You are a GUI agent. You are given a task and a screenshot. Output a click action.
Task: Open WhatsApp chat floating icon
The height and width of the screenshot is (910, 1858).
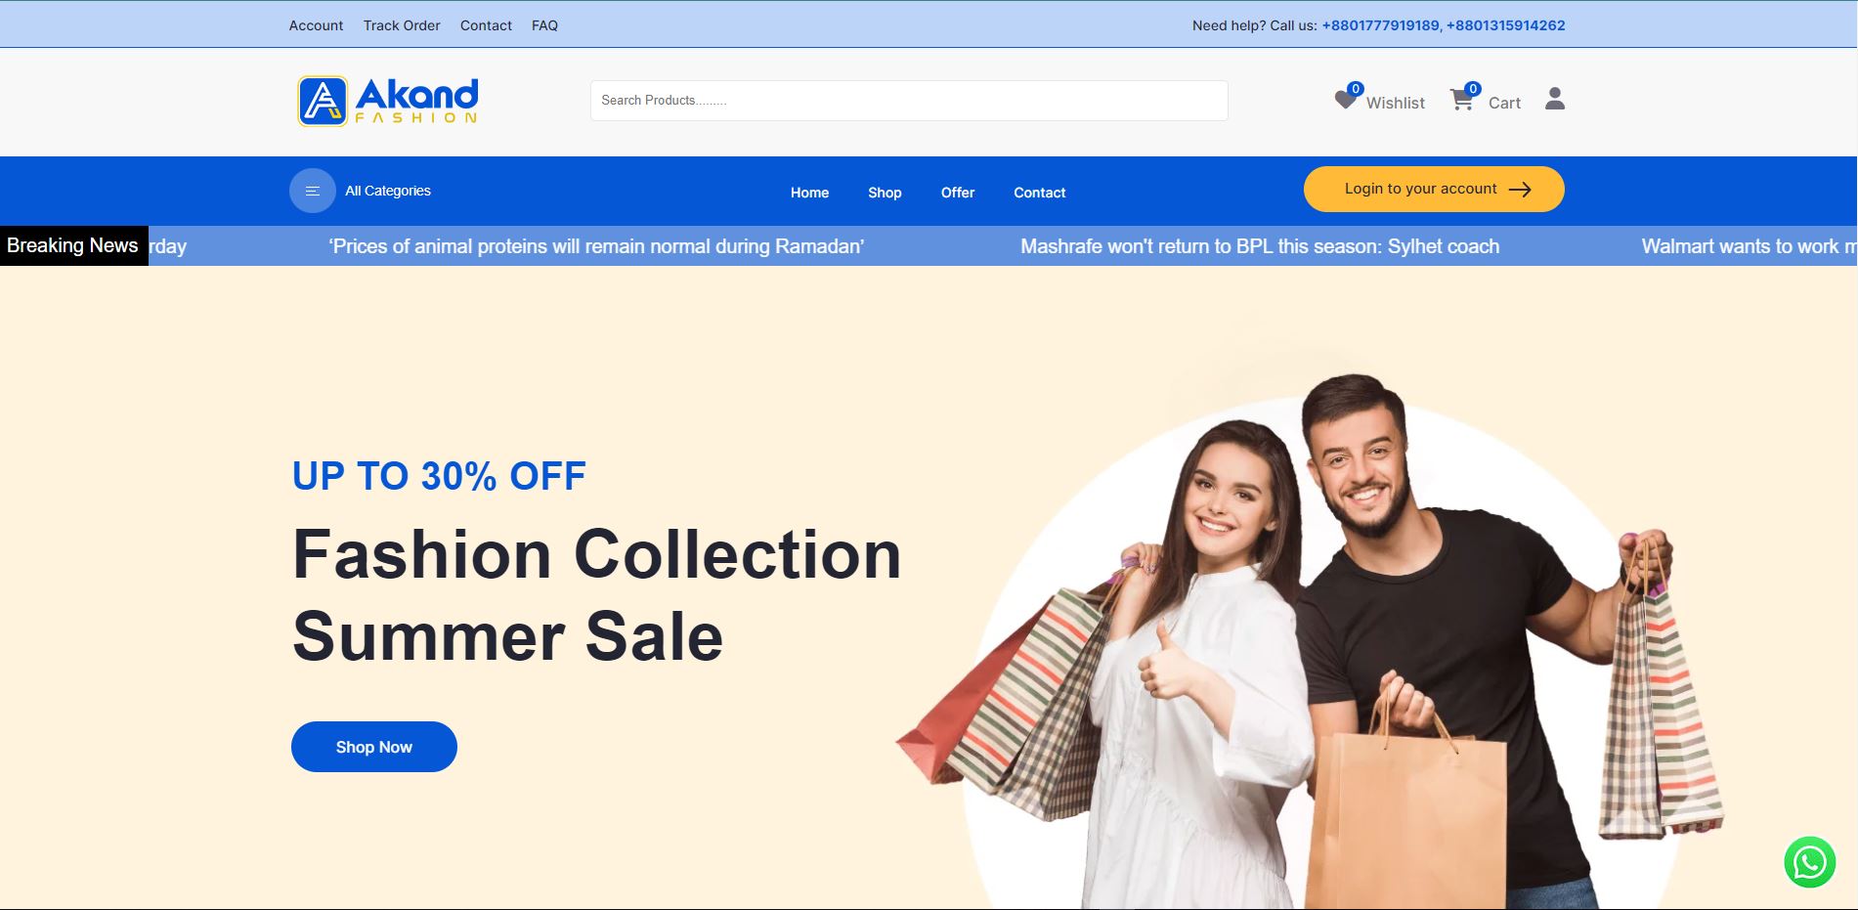[x=1809, y=862]
